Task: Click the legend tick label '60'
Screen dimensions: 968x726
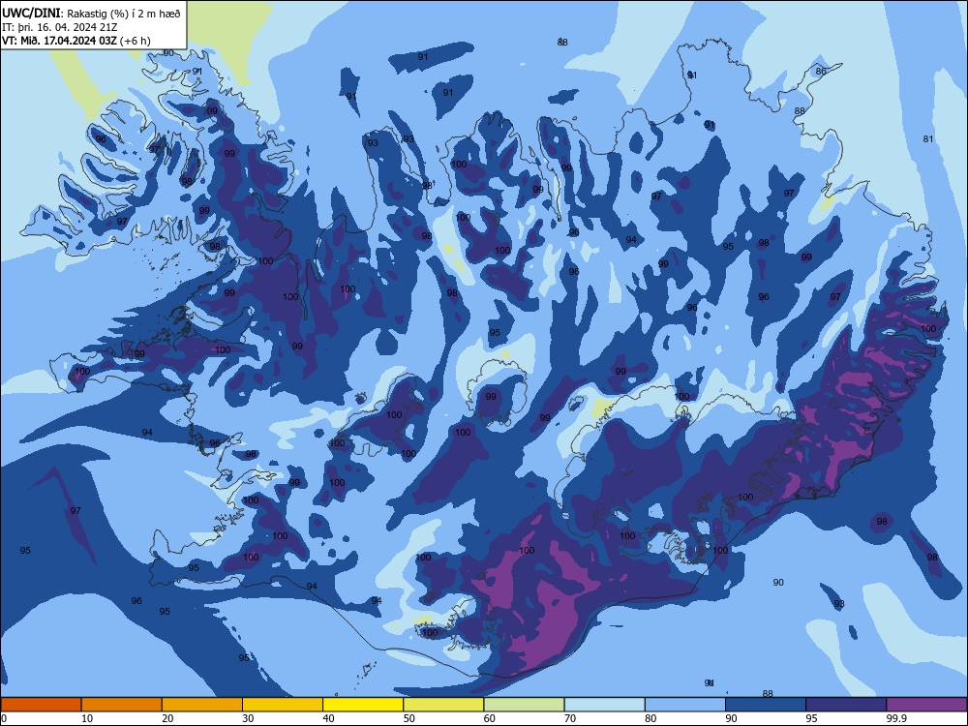Action: pyautogui.click(x=490, y=718)
